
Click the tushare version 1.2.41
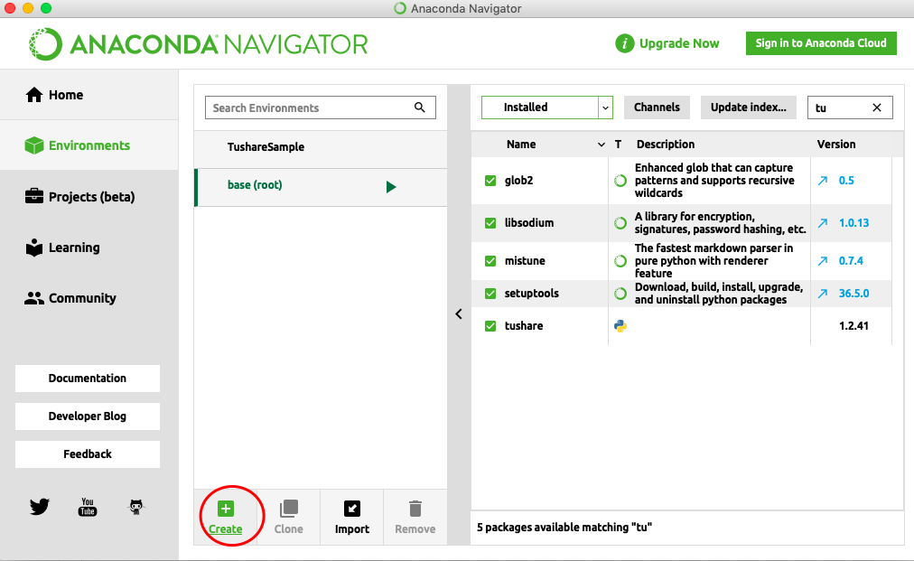point(853,326)
